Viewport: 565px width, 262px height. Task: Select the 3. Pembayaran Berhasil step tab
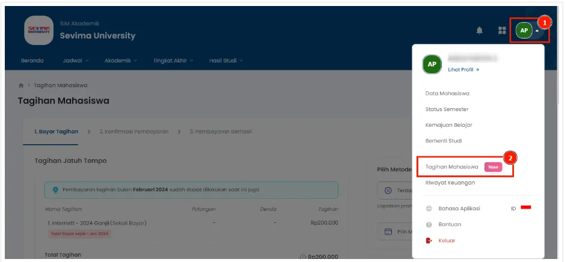click(x=221, y=132)
